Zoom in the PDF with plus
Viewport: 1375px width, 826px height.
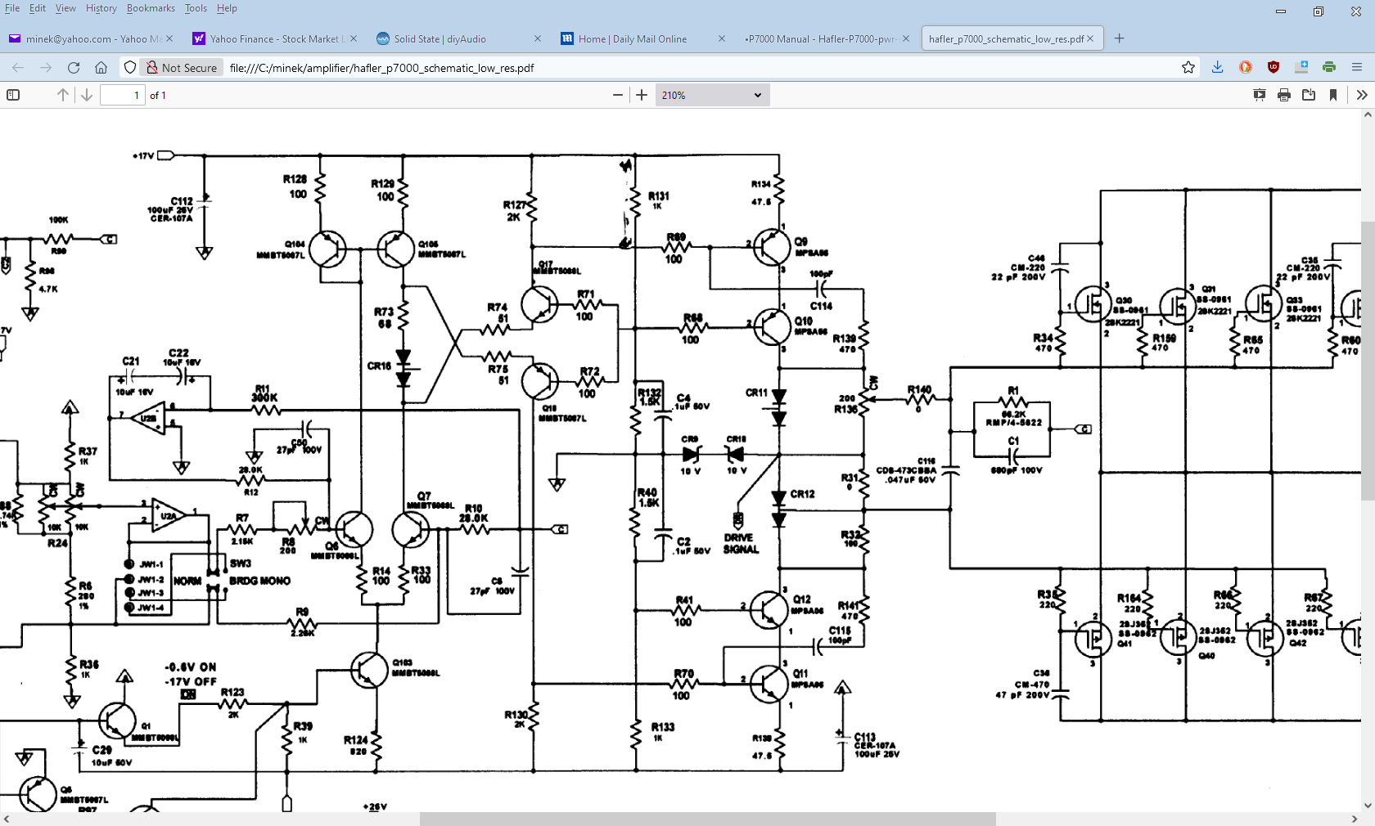pyautogui.click(x=642, y=95)
